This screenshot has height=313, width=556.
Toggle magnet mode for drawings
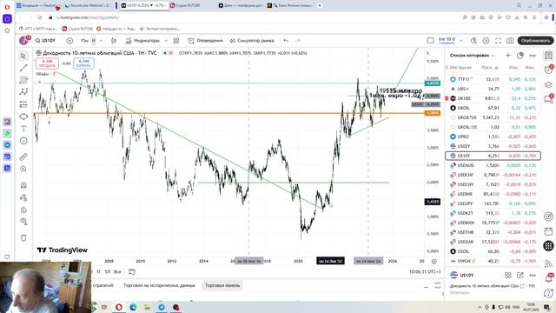[x=23, y=185]
